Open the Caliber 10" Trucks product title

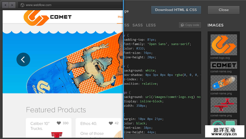[x=40, y=126]
